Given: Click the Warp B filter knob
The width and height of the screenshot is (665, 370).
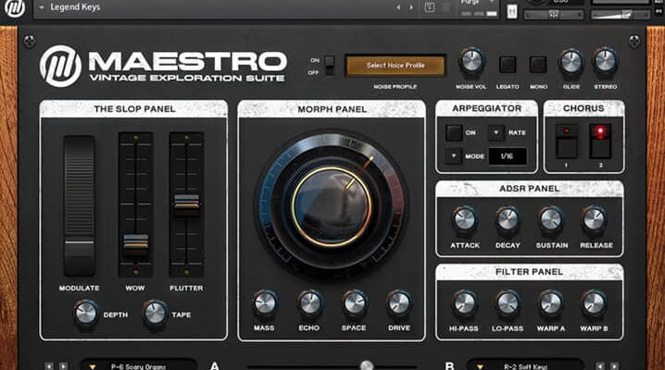Looking at the screenshot, I should click(594, 302).
